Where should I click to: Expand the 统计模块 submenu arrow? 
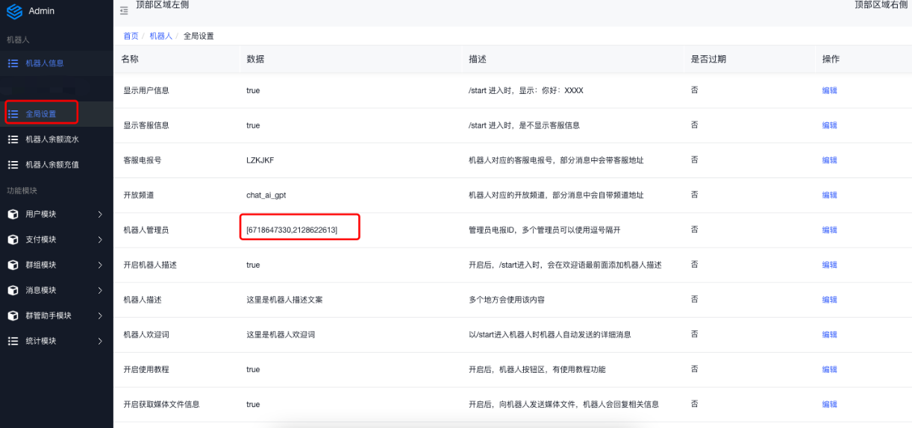[x=100, y=342]
